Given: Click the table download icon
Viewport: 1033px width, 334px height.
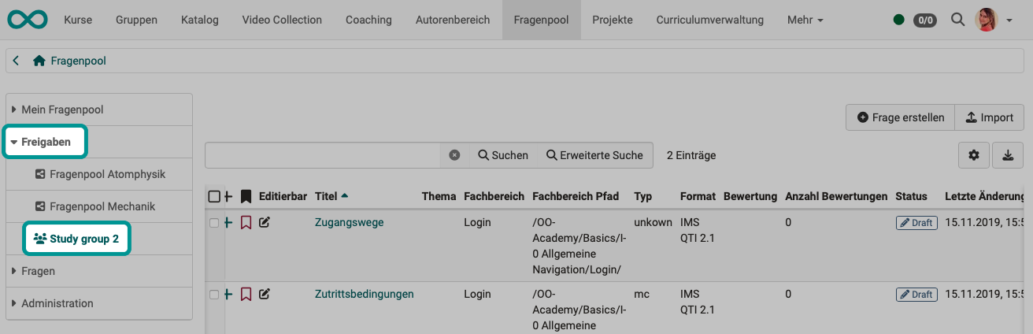Looking at the screenshot, I should coord(1008,155).
